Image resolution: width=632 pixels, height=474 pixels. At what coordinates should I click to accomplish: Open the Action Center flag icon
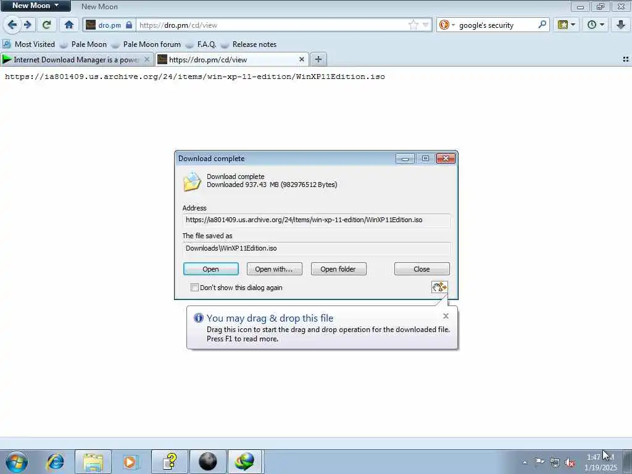pos(539,462)
